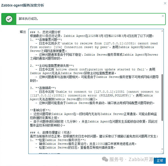Screen dimensions: 168x166
Task: Click the 'Zabbix-agent服务深度分析' dialog title
Action: point(23,5)
